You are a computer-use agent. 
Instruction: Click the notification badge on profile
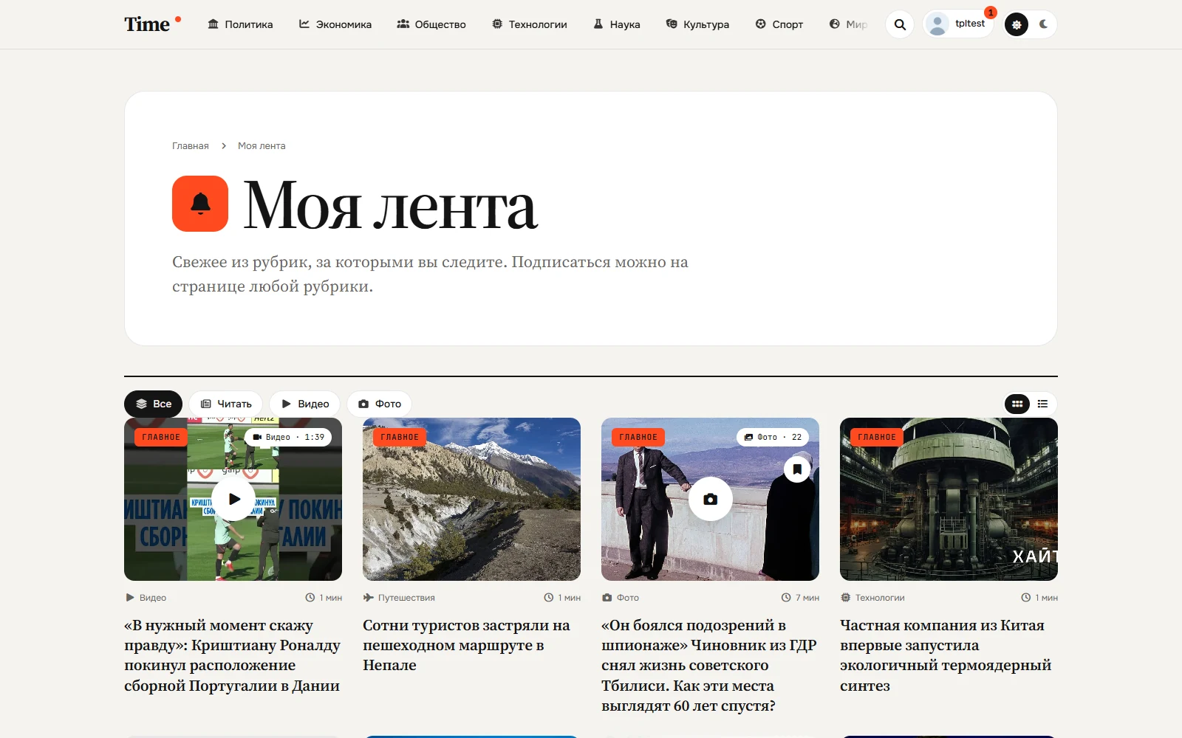pos(991,13)
